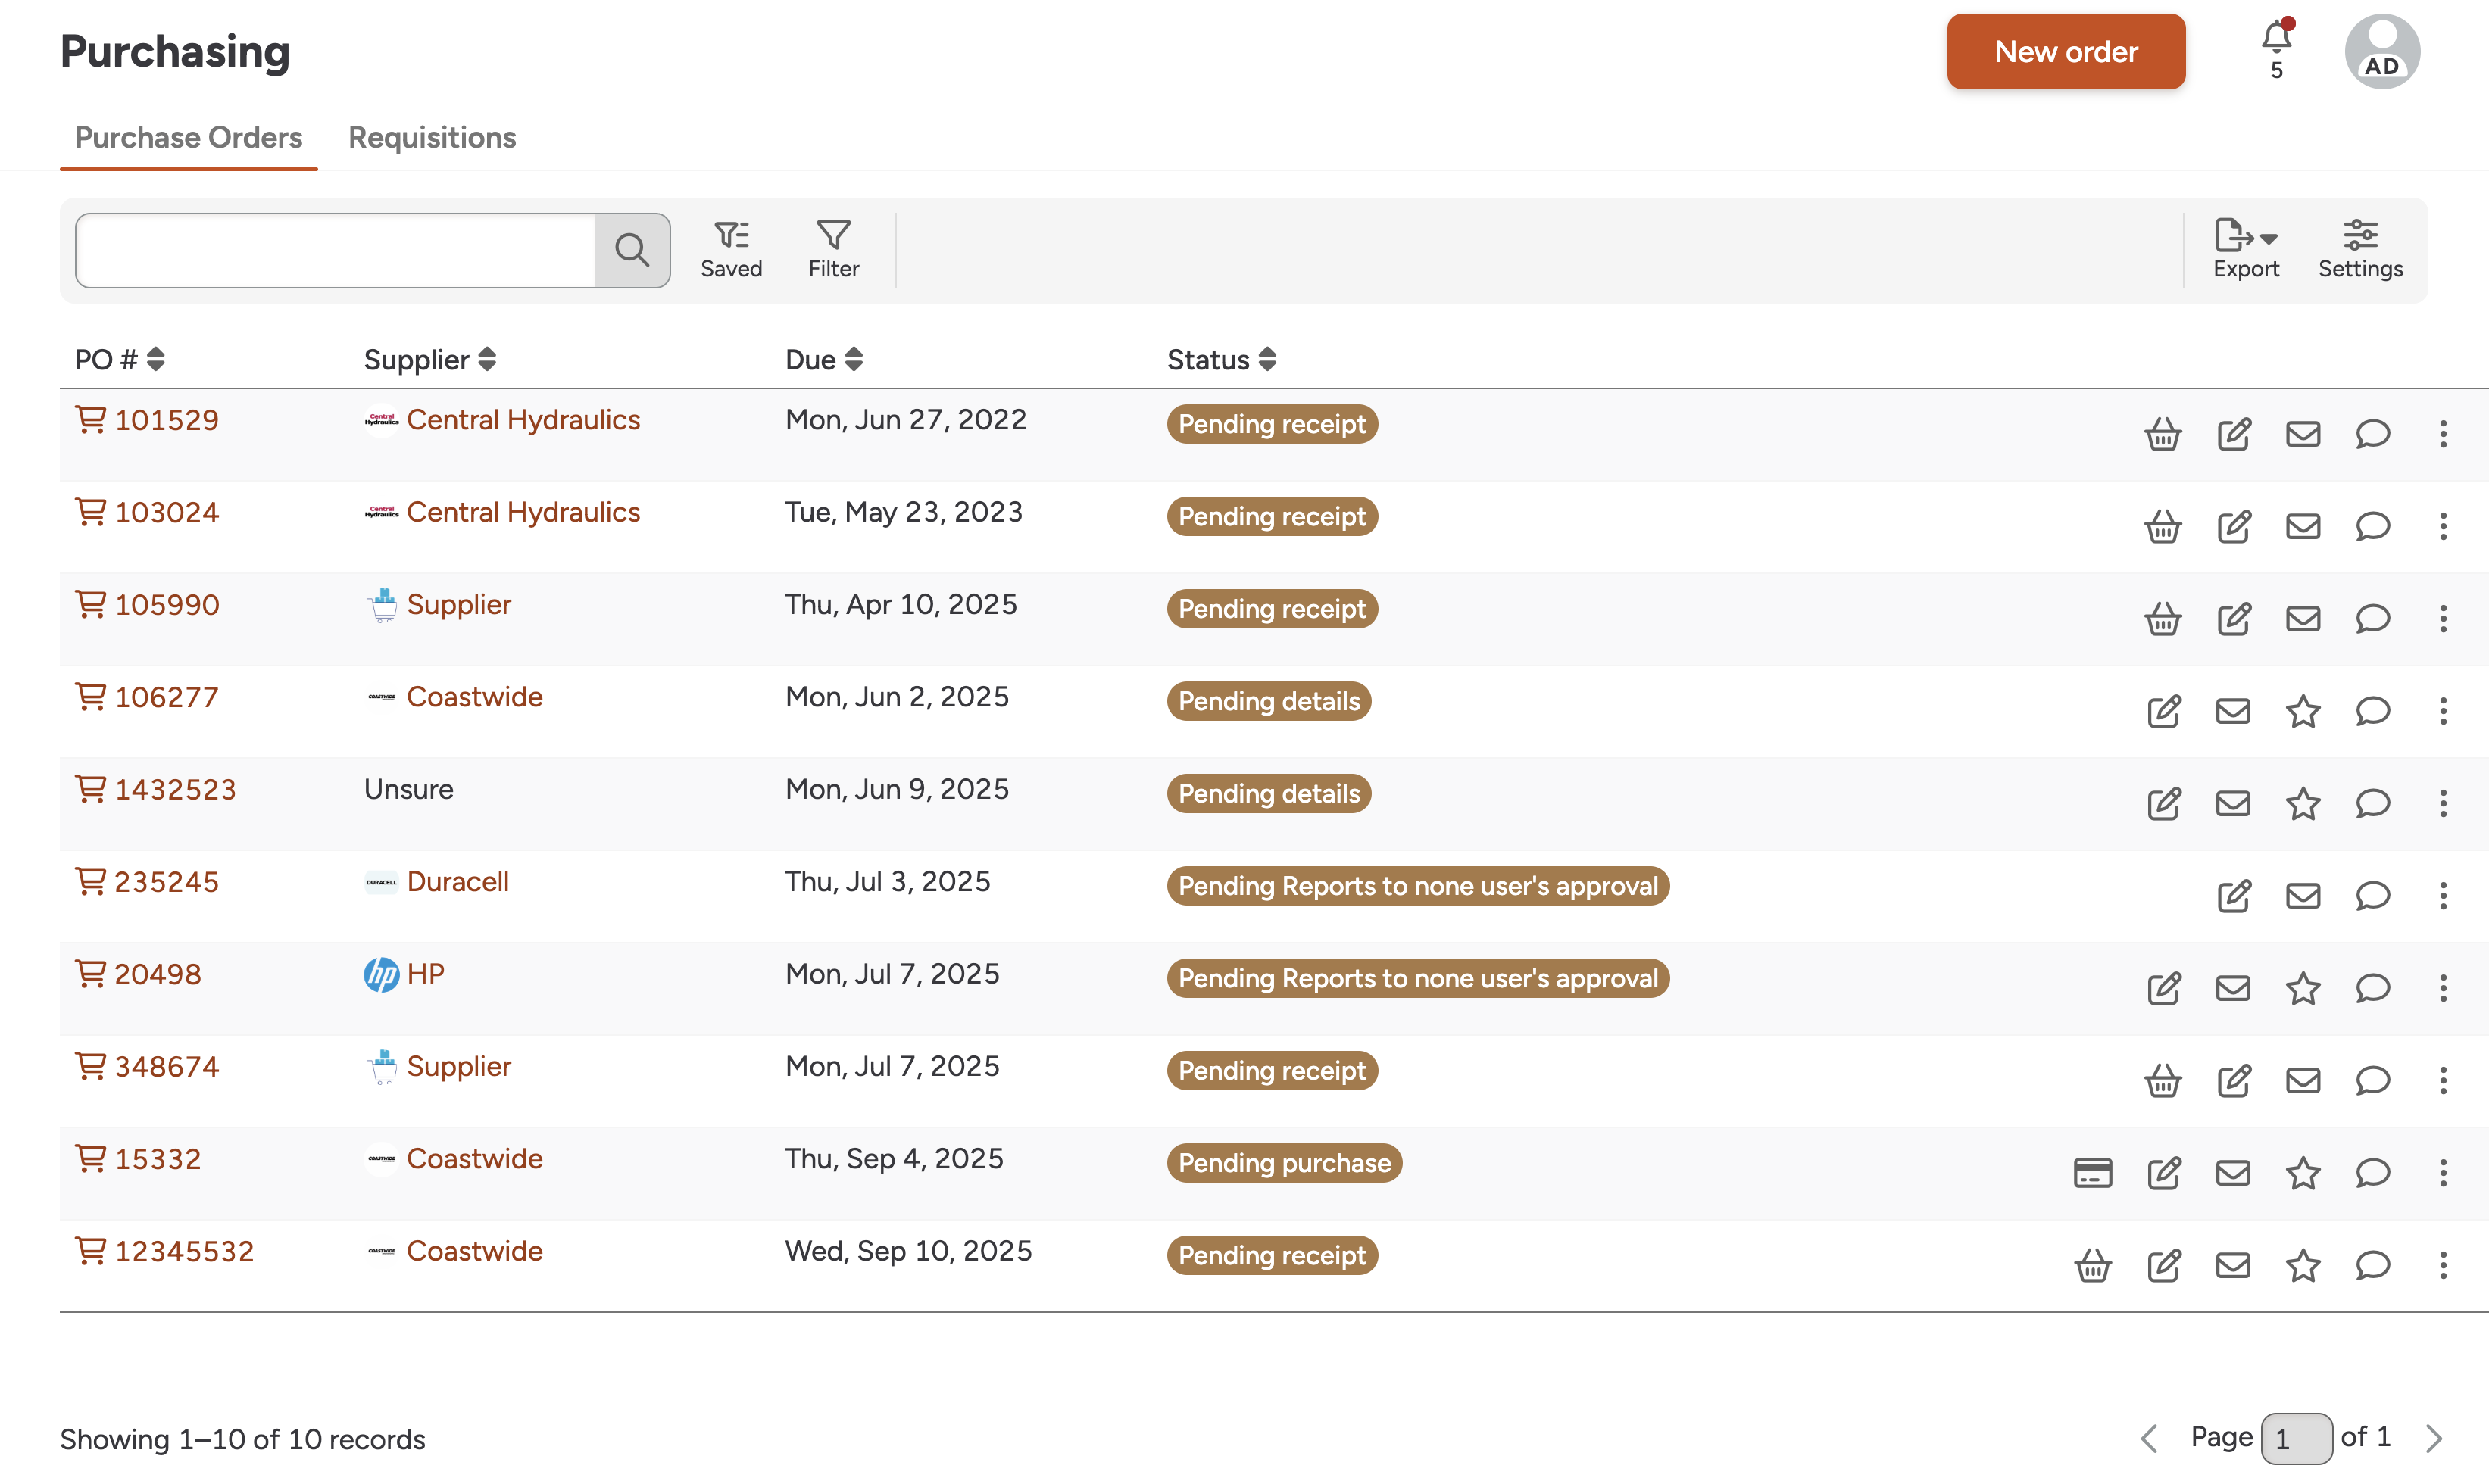The height and width of the screenshot is (1484, 2489).
Task: Open Saved filters
Action: click(x=730, y=249)
